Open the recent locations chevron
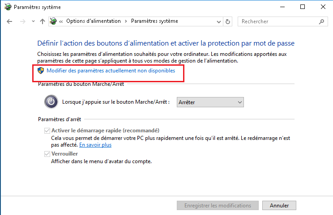This screenshot has height=215, width=333. click(33, 21)
